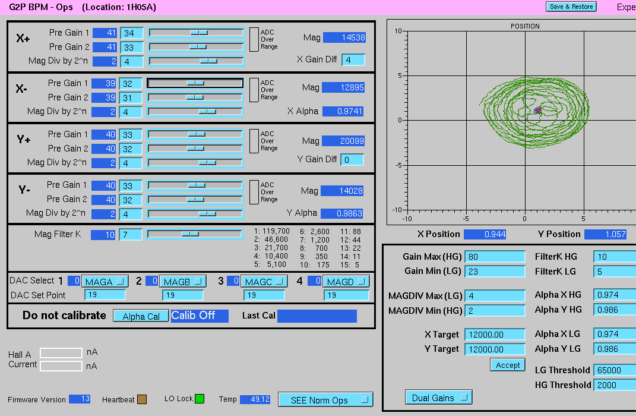Click the X+ Mag Div by 2^n slider
636x416 pixels.
tap(197, 61)
